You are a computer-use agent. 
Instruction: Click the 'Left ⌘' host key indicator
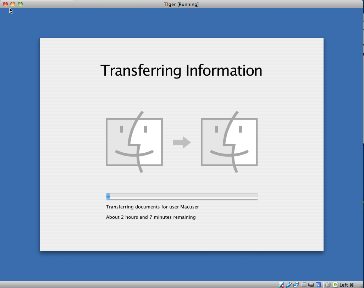coord(346,285)
